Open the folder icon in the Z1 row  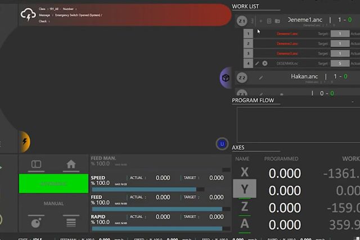(x=277, y=21)
